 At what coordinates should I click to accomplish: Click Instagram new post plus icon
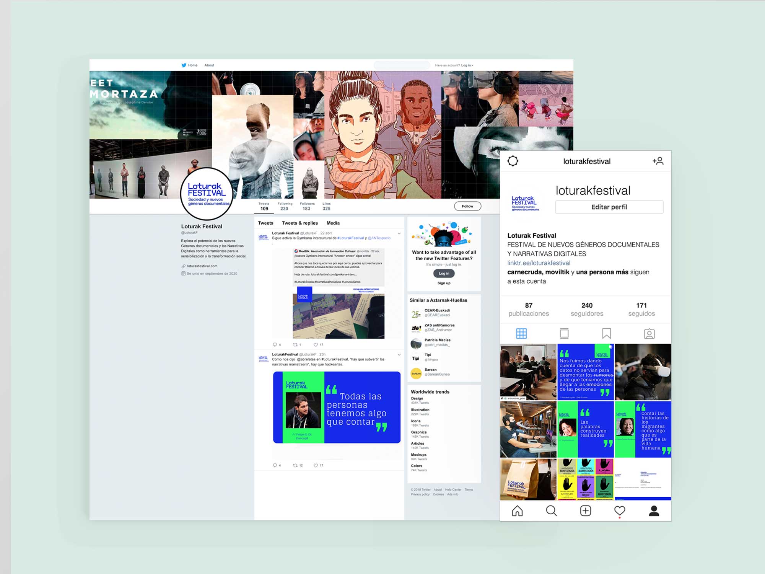pyautogui.click(x=586, y=511)
